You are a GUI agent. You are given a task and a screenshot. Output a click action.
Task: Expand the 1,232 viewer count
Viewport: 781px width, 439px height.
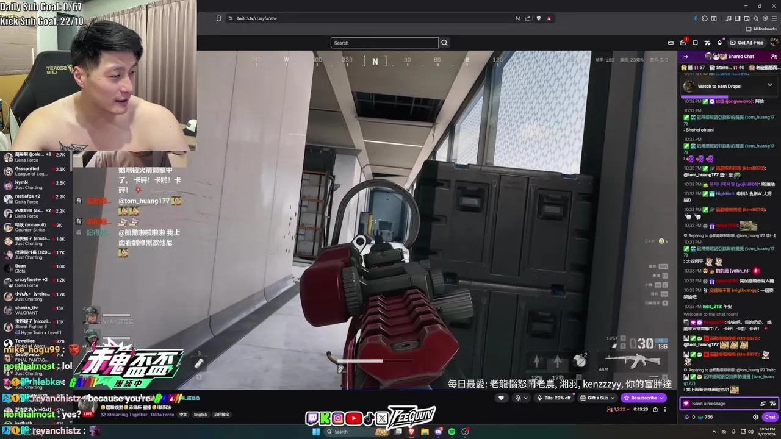pos(618,409)
